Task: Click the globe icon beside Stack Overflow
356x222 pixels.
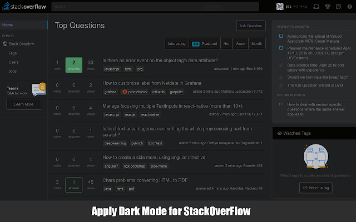Action: coord(5,43)
